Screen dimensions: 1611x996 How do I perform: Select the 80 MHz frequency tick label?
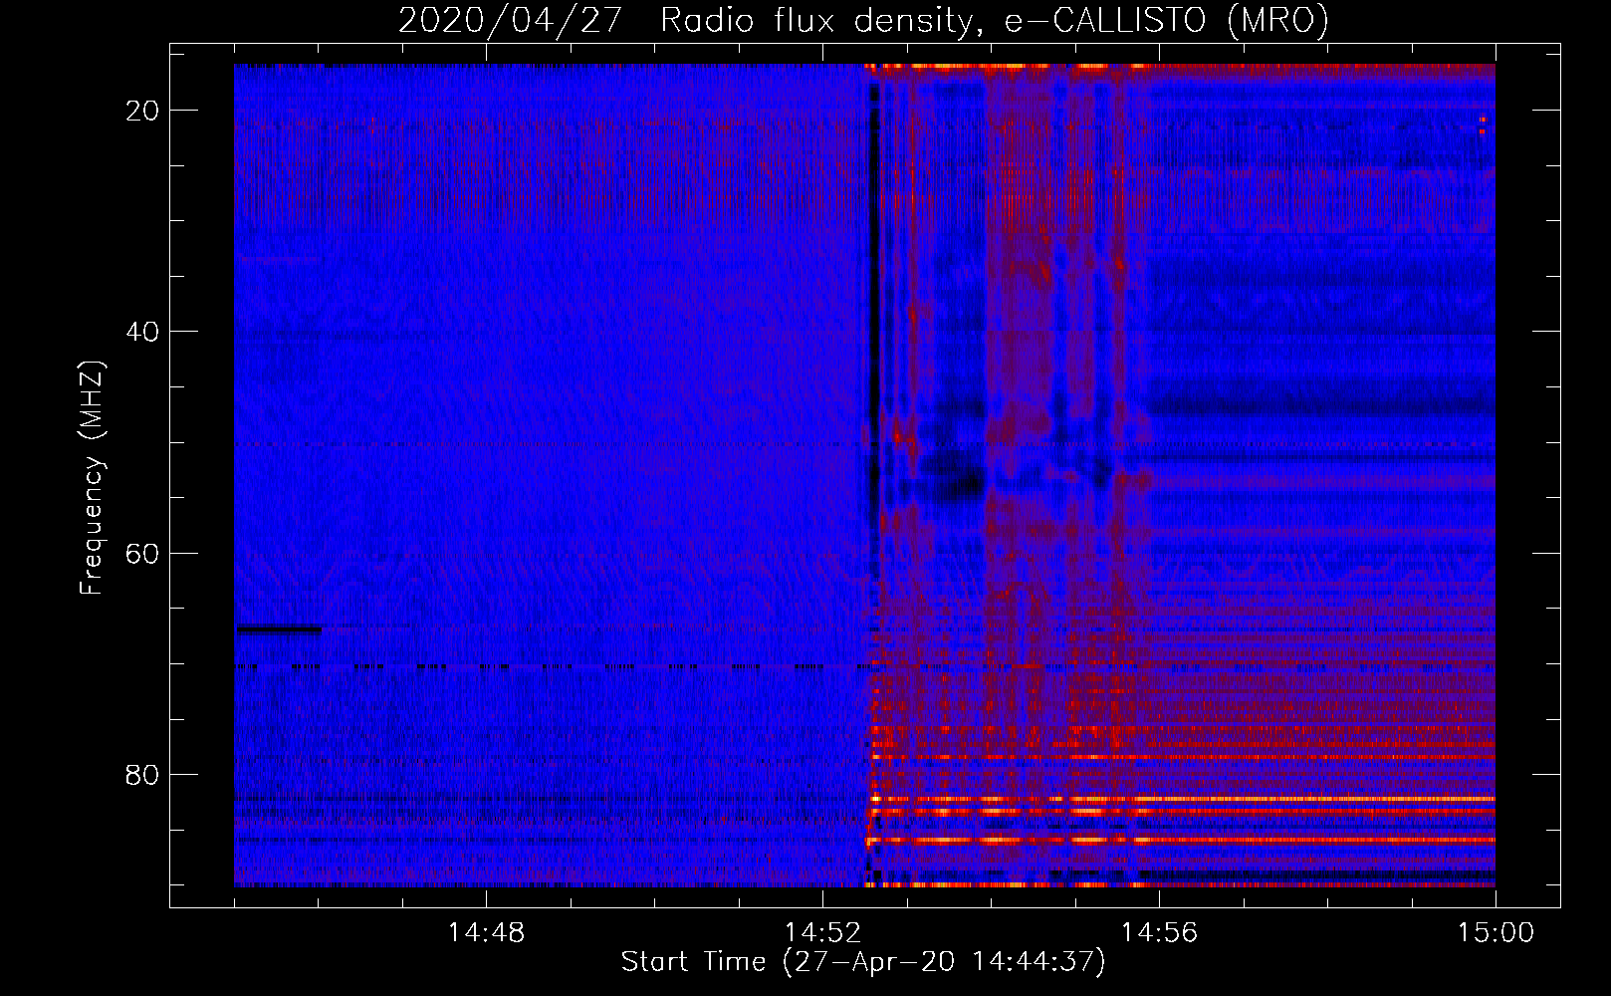click(x=142, y=775)
